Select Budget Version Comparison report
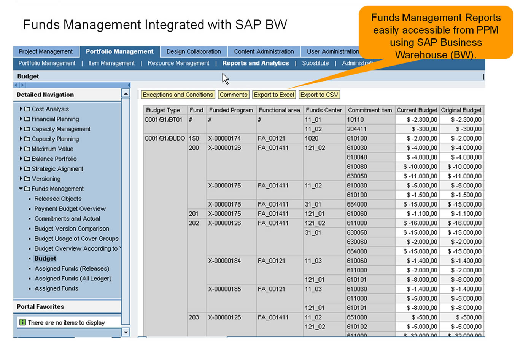Image resolution: width=523 pixels, height=354 pixels. [x=72, y=229]
